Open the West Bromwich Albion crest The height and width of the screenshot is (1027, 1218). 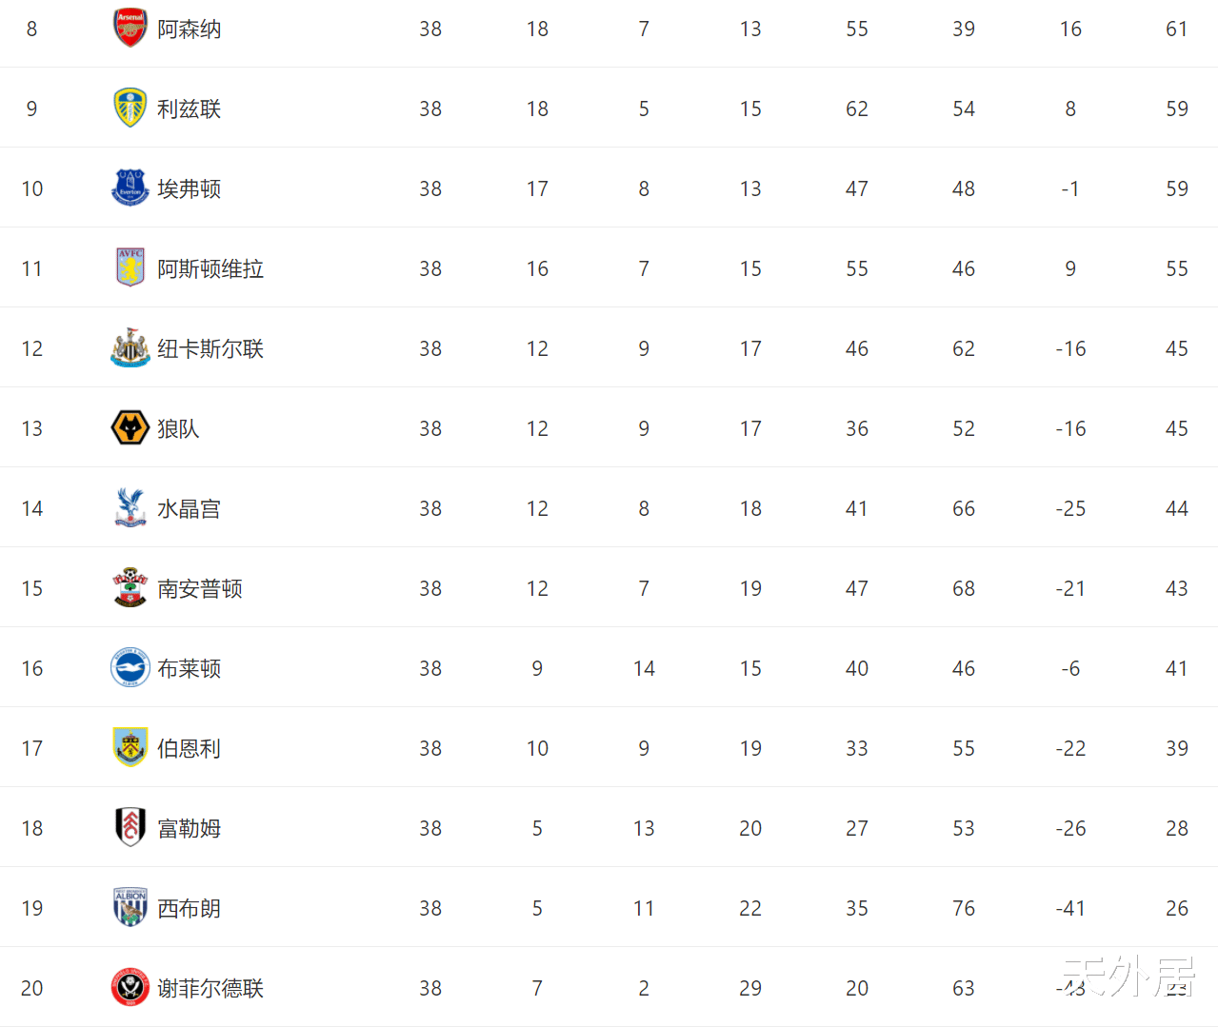click(130, 907)
